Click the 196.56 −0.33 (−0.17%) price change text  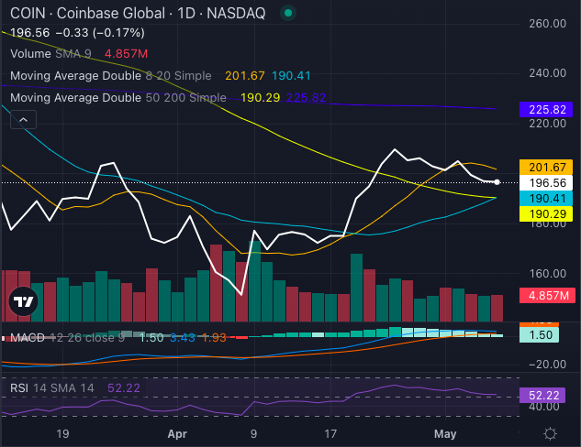tap(77, 33)
